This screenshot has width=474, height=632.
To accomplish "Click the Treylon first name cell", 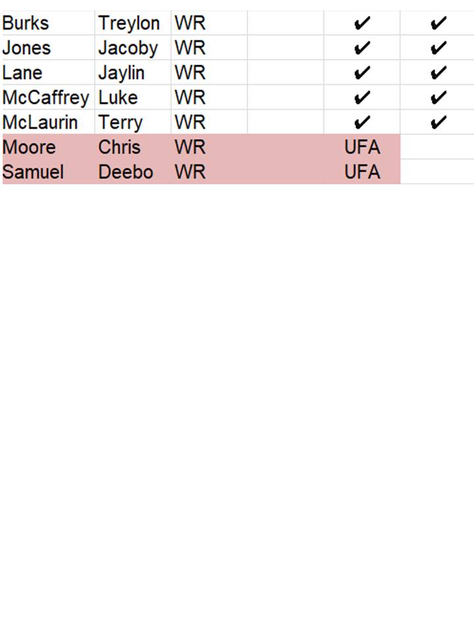I will click(129, 24).
